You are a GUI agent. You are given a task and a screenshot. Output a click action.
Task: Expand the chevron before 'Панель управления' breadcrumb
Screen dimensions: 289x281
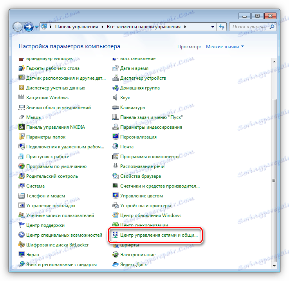tap(51, 27)
